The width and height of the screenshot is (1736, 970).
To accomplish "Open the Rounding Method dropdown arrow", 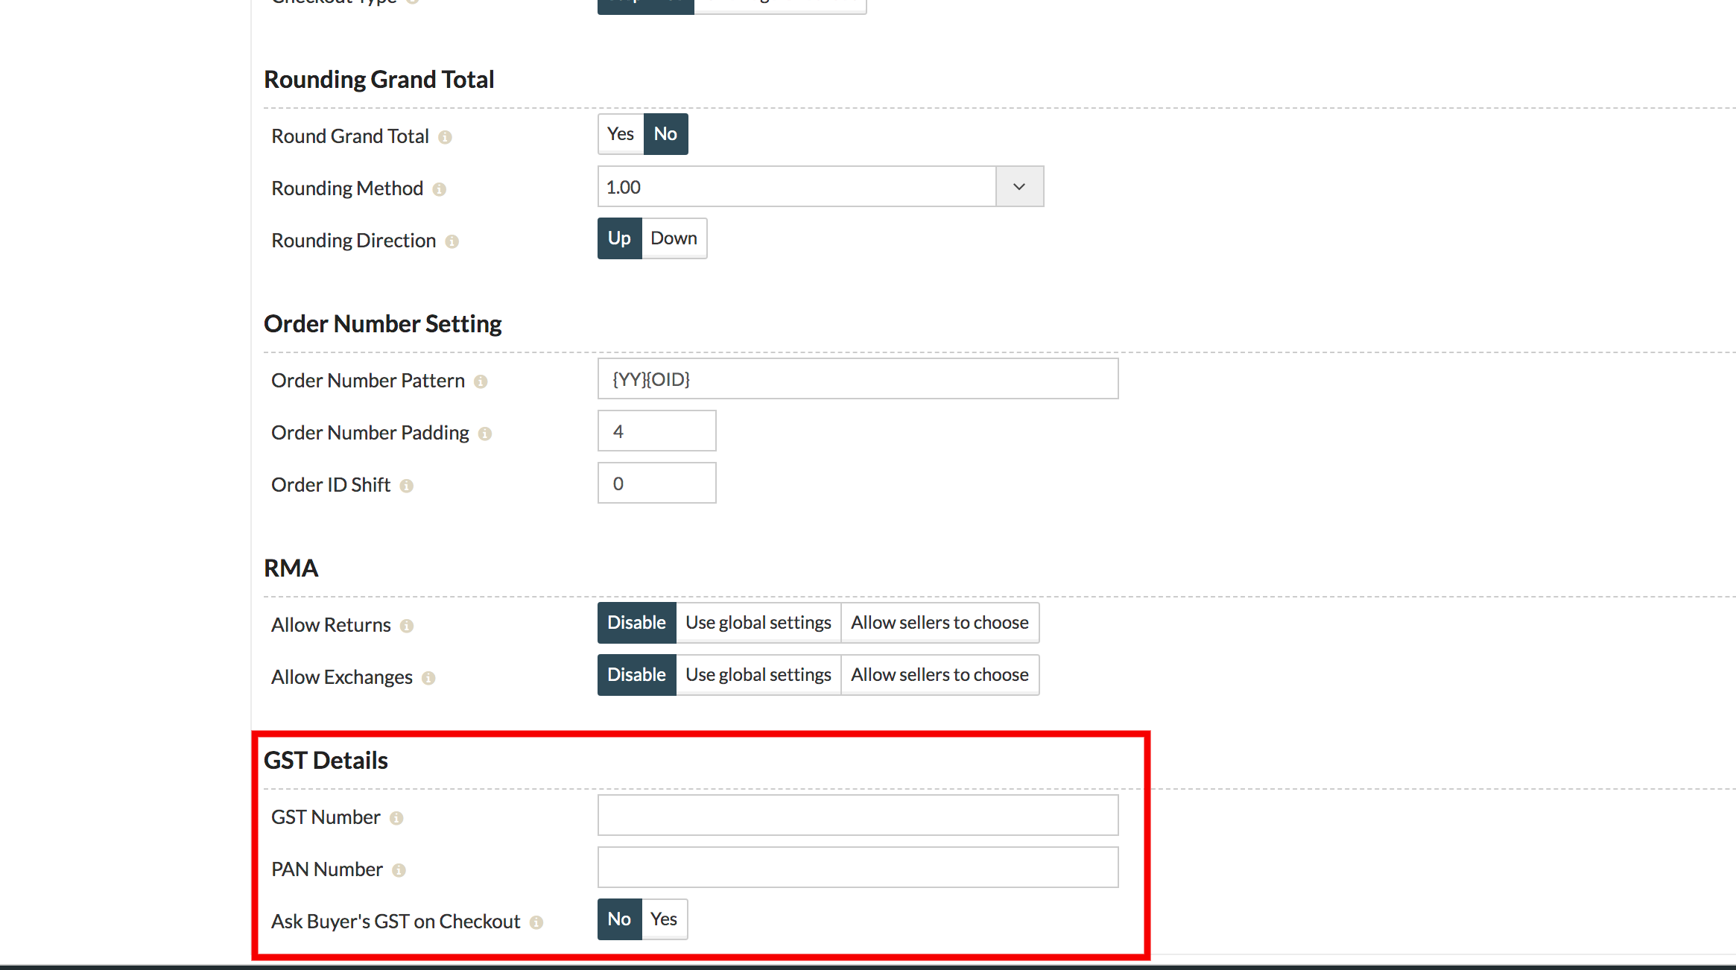I will point(1019,187).
